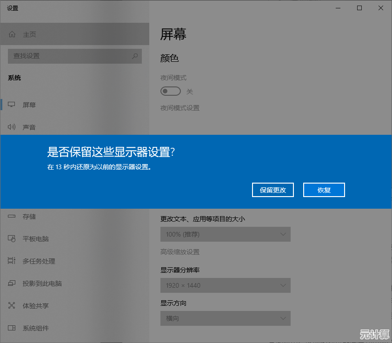The height and width of the screenshot is (343, 392).
Task: Toggle the Night light switch
Action: (170, 91)
